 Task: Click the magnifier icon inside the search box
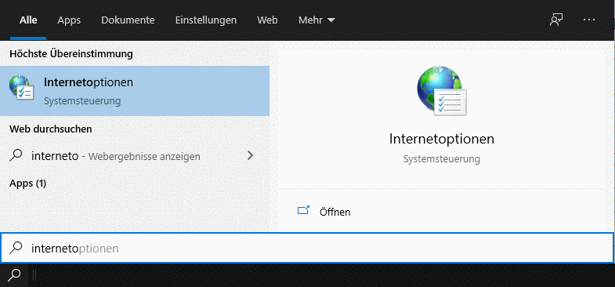point(16,248)
